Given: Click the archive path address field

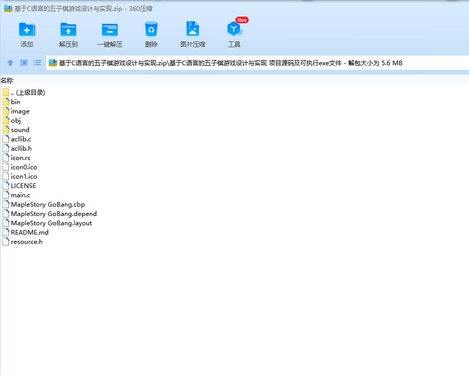Looking at the screenshot, I should [257, 63].
